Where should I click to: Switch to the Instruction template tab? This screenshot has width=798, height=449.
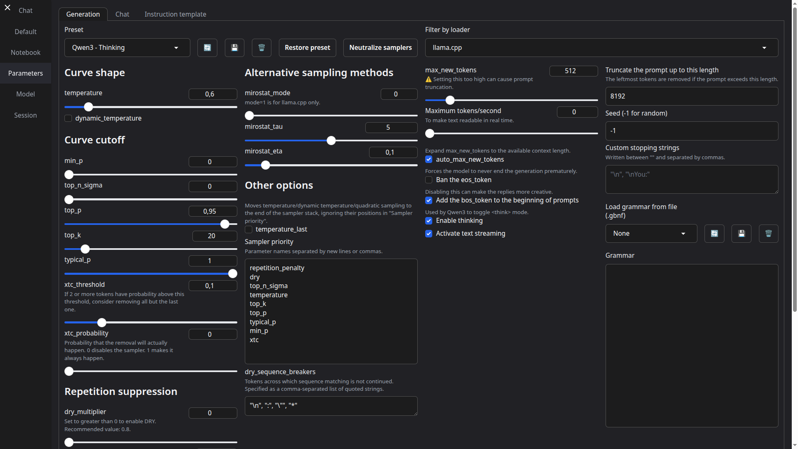[x=175, y=14]
